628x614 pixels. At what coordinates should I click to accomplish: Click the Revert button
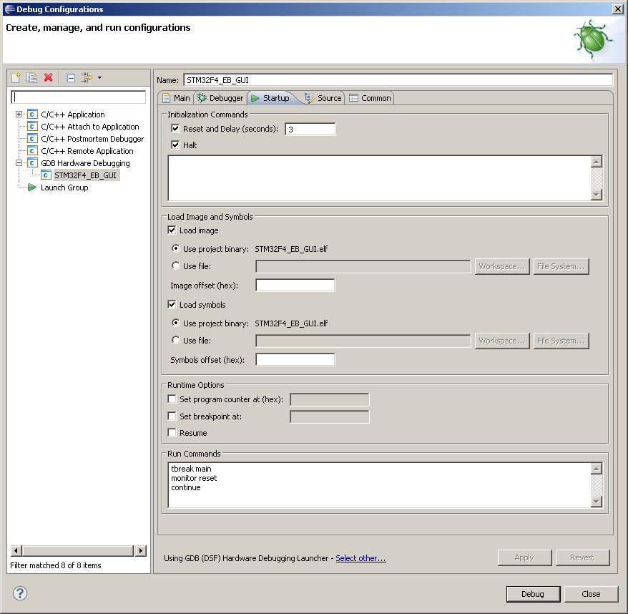click(582, 557)
